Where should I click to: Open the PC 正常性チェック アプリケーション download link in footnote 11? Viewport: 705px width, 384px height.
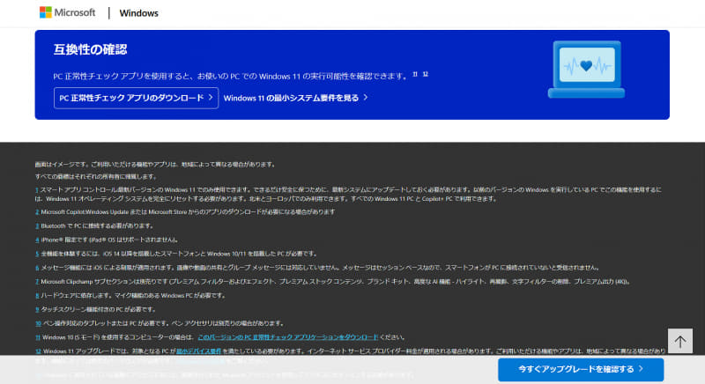pos(288,336)
